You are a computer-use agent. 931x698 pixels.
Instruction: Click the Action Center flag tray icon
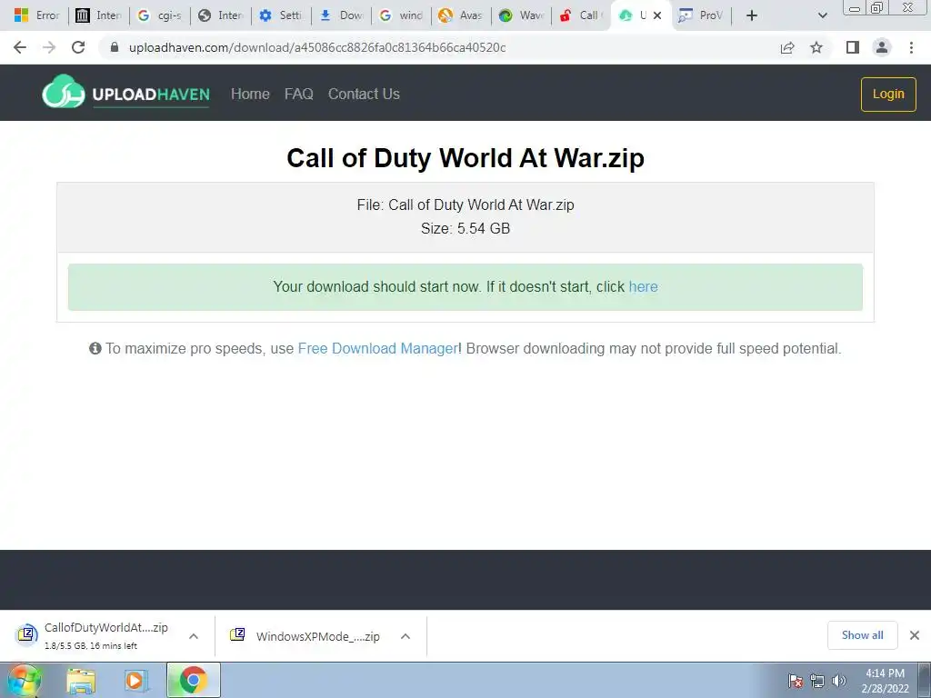tap(796, 681)
